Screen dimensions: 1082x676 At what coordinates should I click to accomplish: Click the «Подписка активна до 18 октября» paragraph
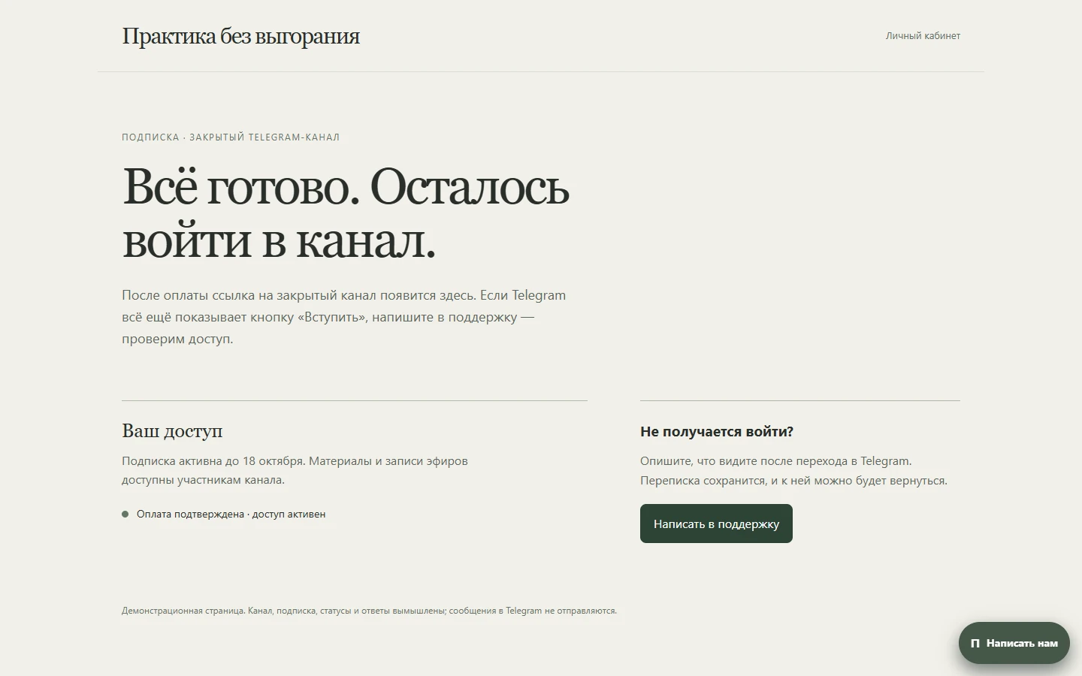point(295,470)
